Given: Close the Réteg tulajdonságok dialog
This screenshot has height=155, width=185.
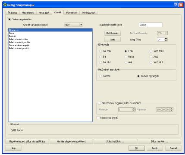Looking at the screenshot, I should (x=181, y=5).
